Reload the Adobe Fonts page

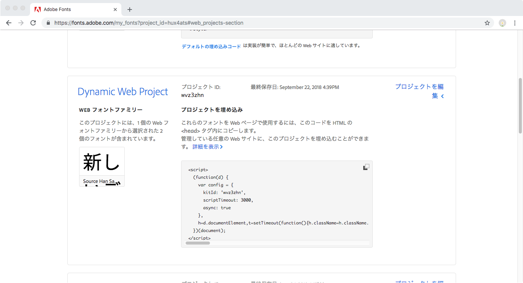coord(33,23)
